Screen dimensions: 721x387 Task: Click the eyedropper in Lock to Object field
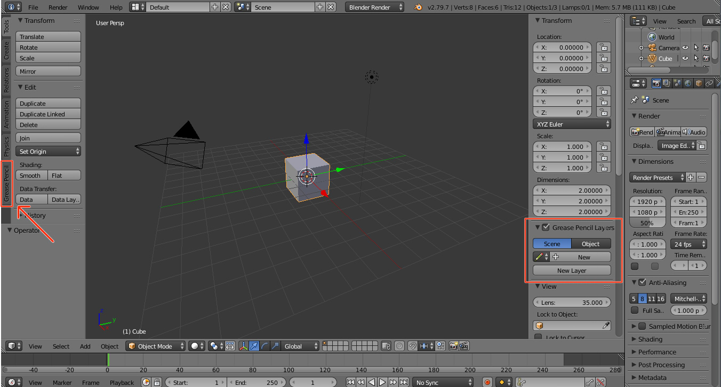(x=606, y=325)
